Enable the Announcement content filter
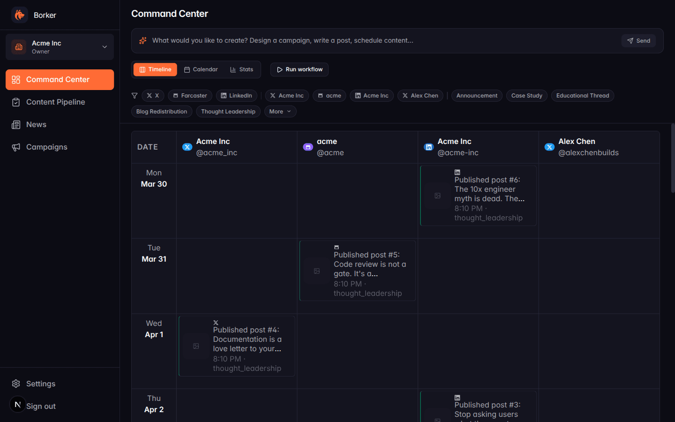Viewport: 675px width, 422px height. (477, 96)
